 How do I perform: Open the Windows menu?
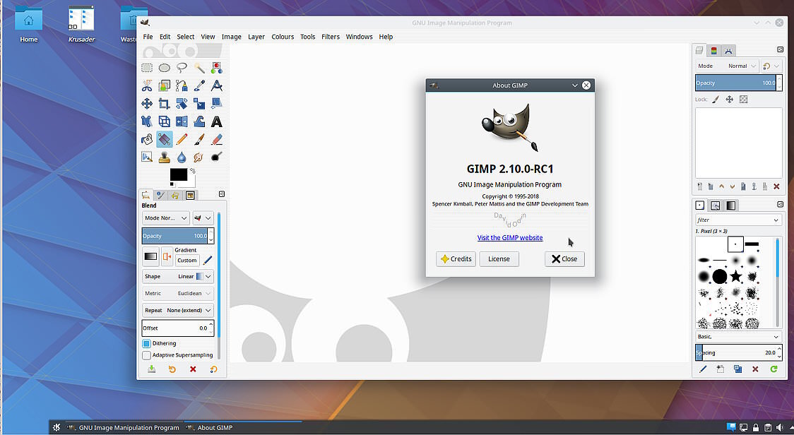(x=359, y=37)
